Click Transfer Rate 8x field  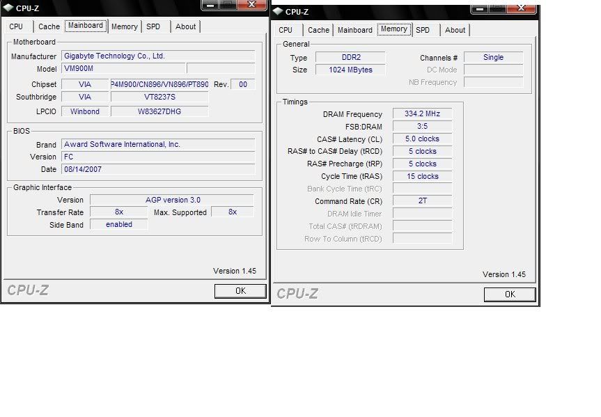[x=119, y=212]
